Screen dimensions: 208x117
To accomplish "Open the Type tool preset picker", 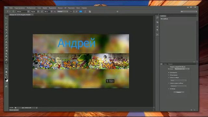I will pos(8,12).
